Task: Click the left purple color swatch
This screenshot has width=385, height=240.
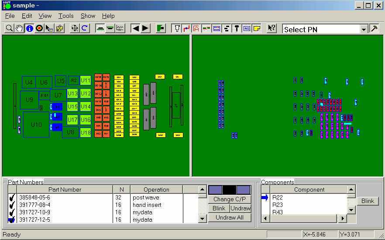Action: 215,190
